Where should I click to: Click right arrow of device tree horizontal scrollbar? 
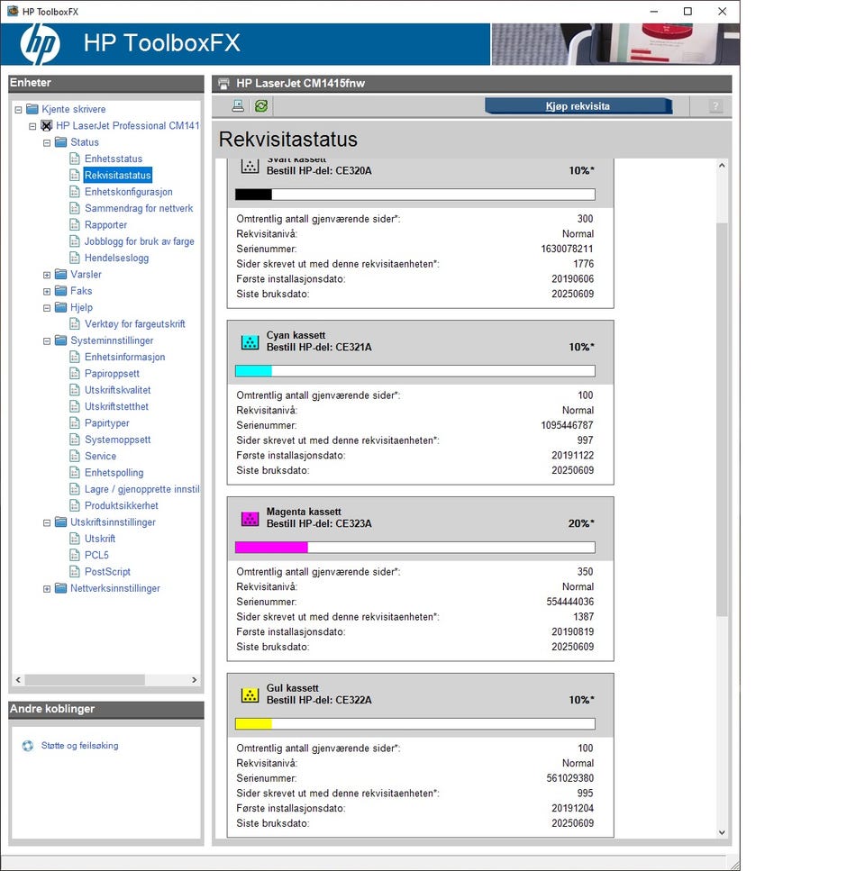(194, 680)
